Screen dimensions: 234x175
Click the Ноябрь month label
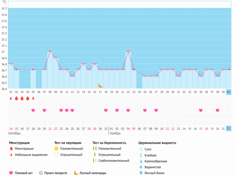coord(115,133)
